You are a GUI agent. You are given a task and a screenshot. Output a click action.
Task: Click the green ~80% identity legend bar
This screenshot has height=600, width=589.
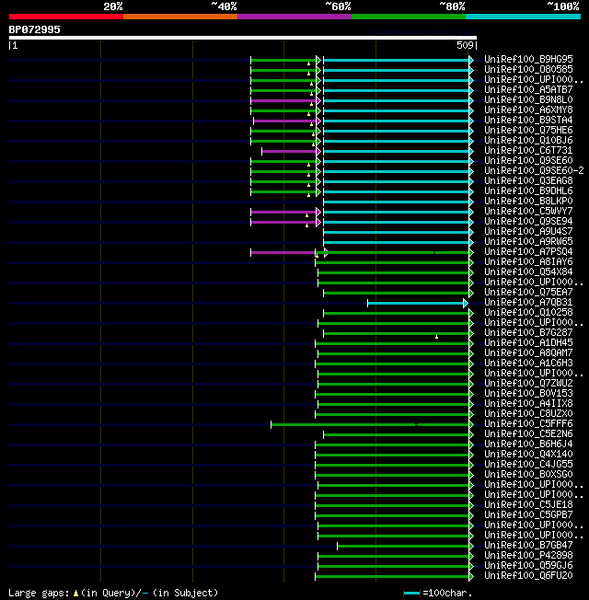tap(409, 17)
